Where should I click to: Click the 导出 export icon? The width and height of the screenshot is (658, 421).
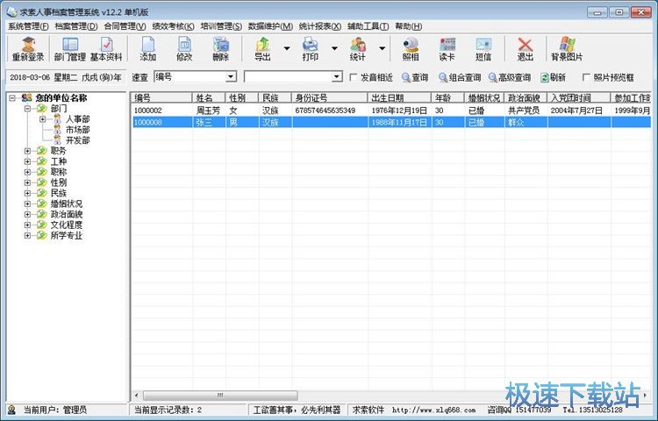coord(262,49)
